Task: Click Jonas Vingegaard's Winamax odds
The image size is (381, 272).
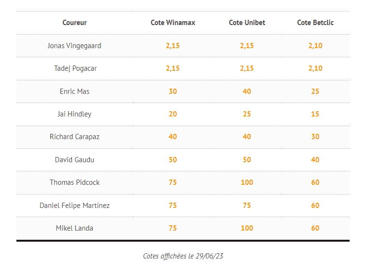Action: click(173, 46)
